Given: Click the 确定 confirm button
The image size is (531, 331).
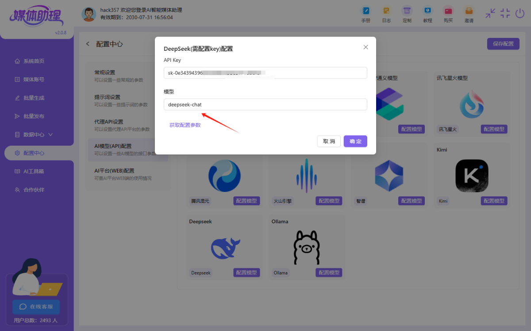Looking at the screenshot, I should pos(355,141).
